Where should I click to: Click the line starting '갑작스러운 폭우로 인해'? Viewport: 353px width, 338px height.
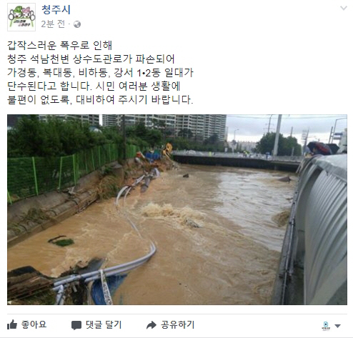tap(59, 46)
